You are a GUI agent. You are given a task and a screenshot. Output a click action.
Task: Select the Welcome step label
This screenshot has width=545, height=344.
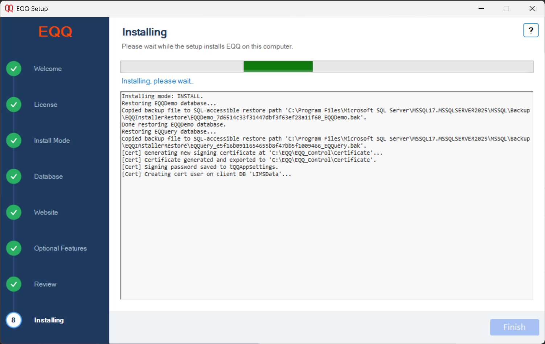coord(48,69)
